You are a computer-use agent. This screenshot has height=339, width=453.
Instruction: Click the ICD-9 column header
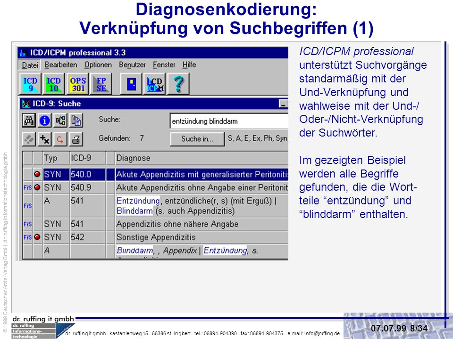pyautogui.click(x=88, y=158)
